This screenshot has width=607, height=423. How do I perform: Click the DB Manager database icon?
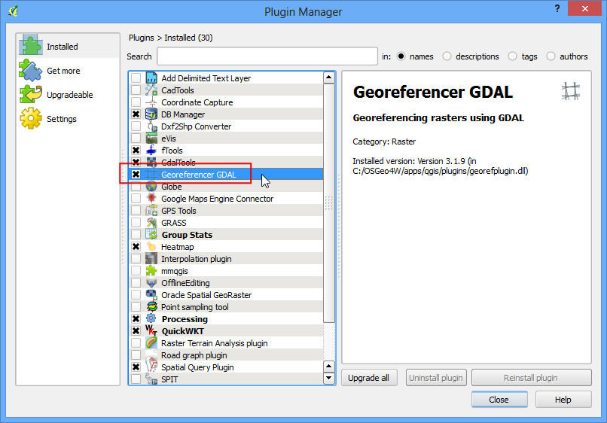[151, 114]
